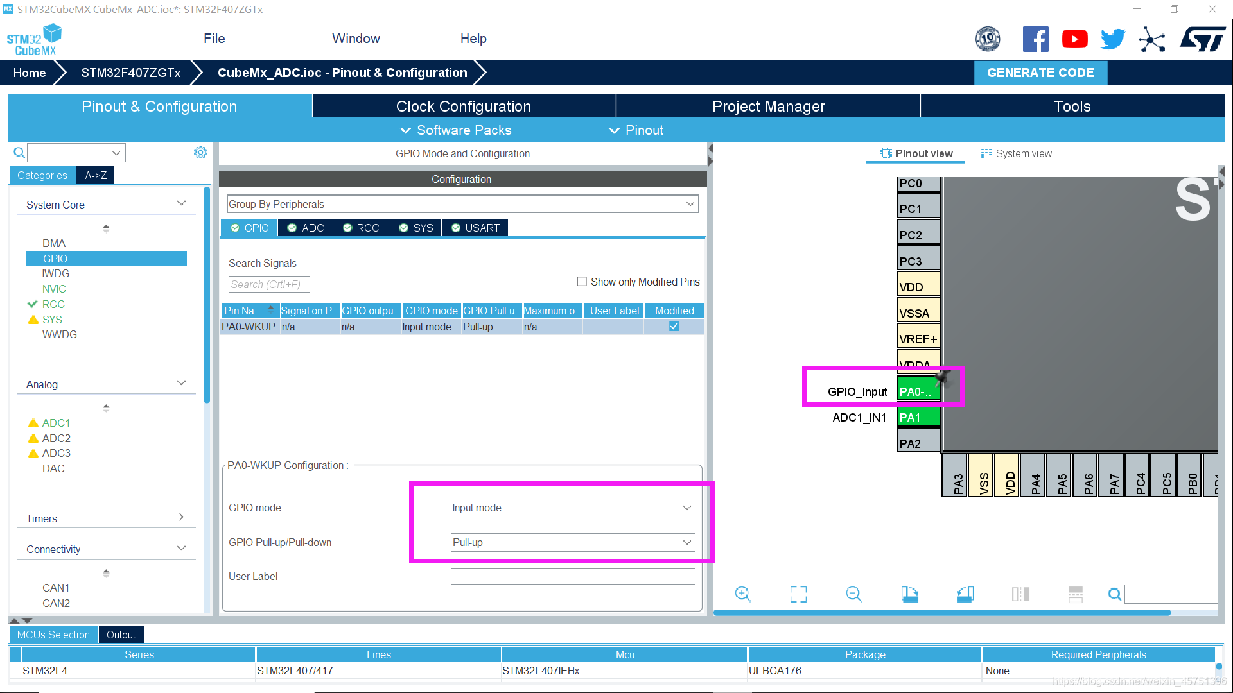Click the zoom out icon on pinout canvas
Viewport: 1233px width, 693px height.
coord(853,593)
